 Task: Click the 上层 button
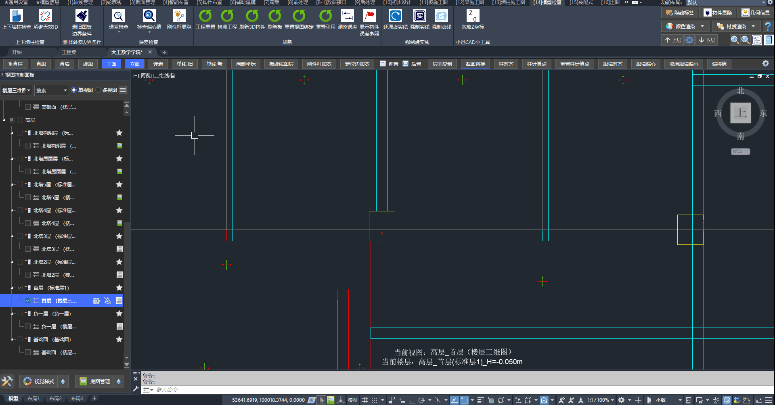pyautogui.click(x=673, y=40)
